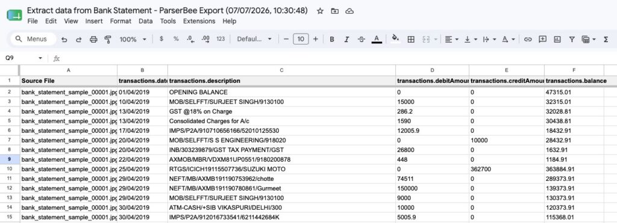This screenshot has height=223, width=617.
Task: Open the Edit menu
Action: pos(51,21)
